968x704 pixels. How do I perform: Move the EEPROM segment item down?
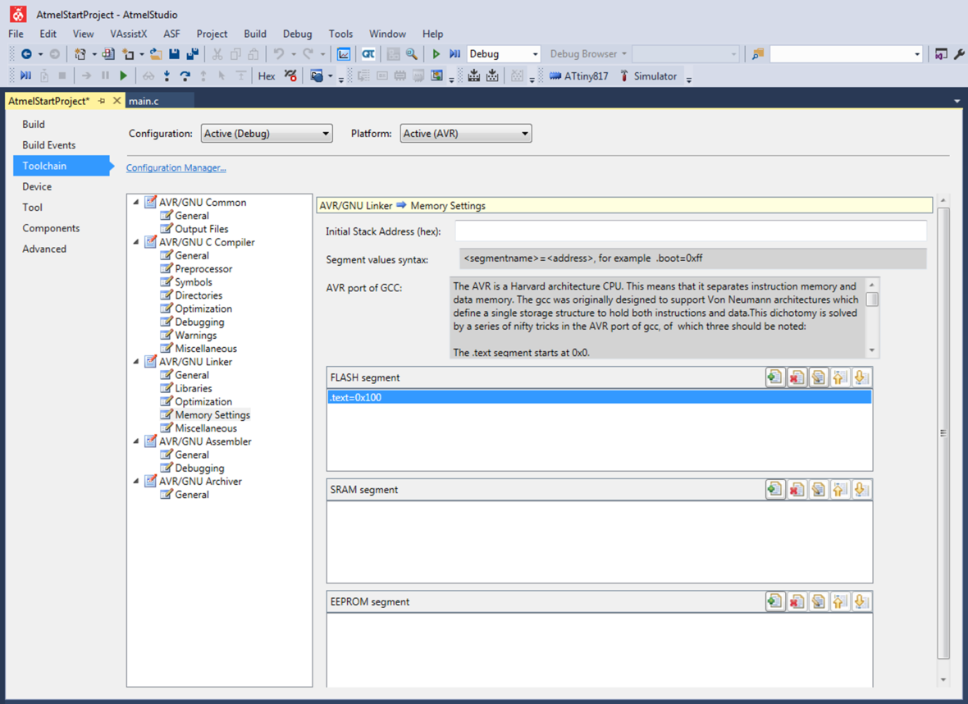click(861, 601)
